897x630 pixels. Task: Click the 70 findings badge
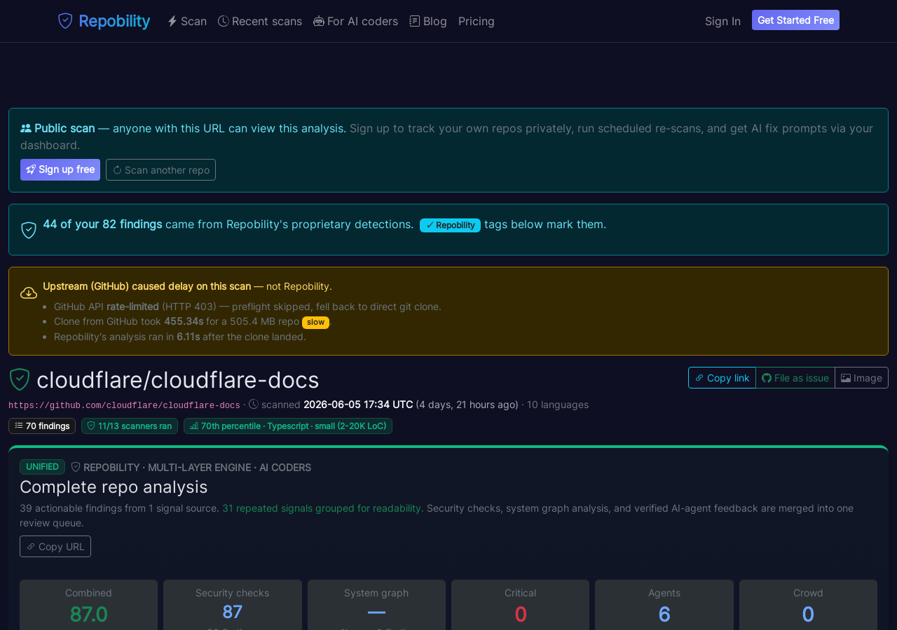point(42,426)
